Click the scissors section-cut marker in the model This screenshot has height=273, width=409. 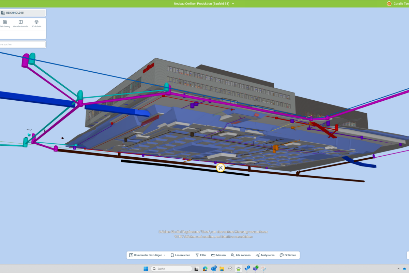pyautogui.click(x=221, y=168)
